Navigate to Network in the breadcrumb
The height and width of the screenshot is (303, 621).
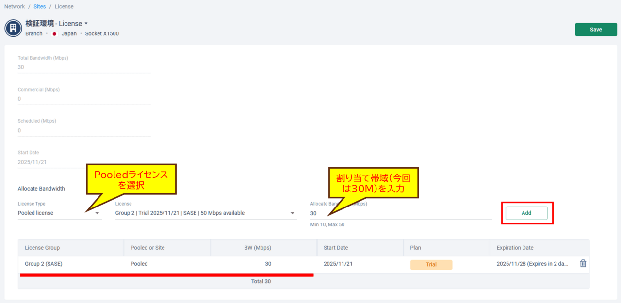[x=15, y=7]
